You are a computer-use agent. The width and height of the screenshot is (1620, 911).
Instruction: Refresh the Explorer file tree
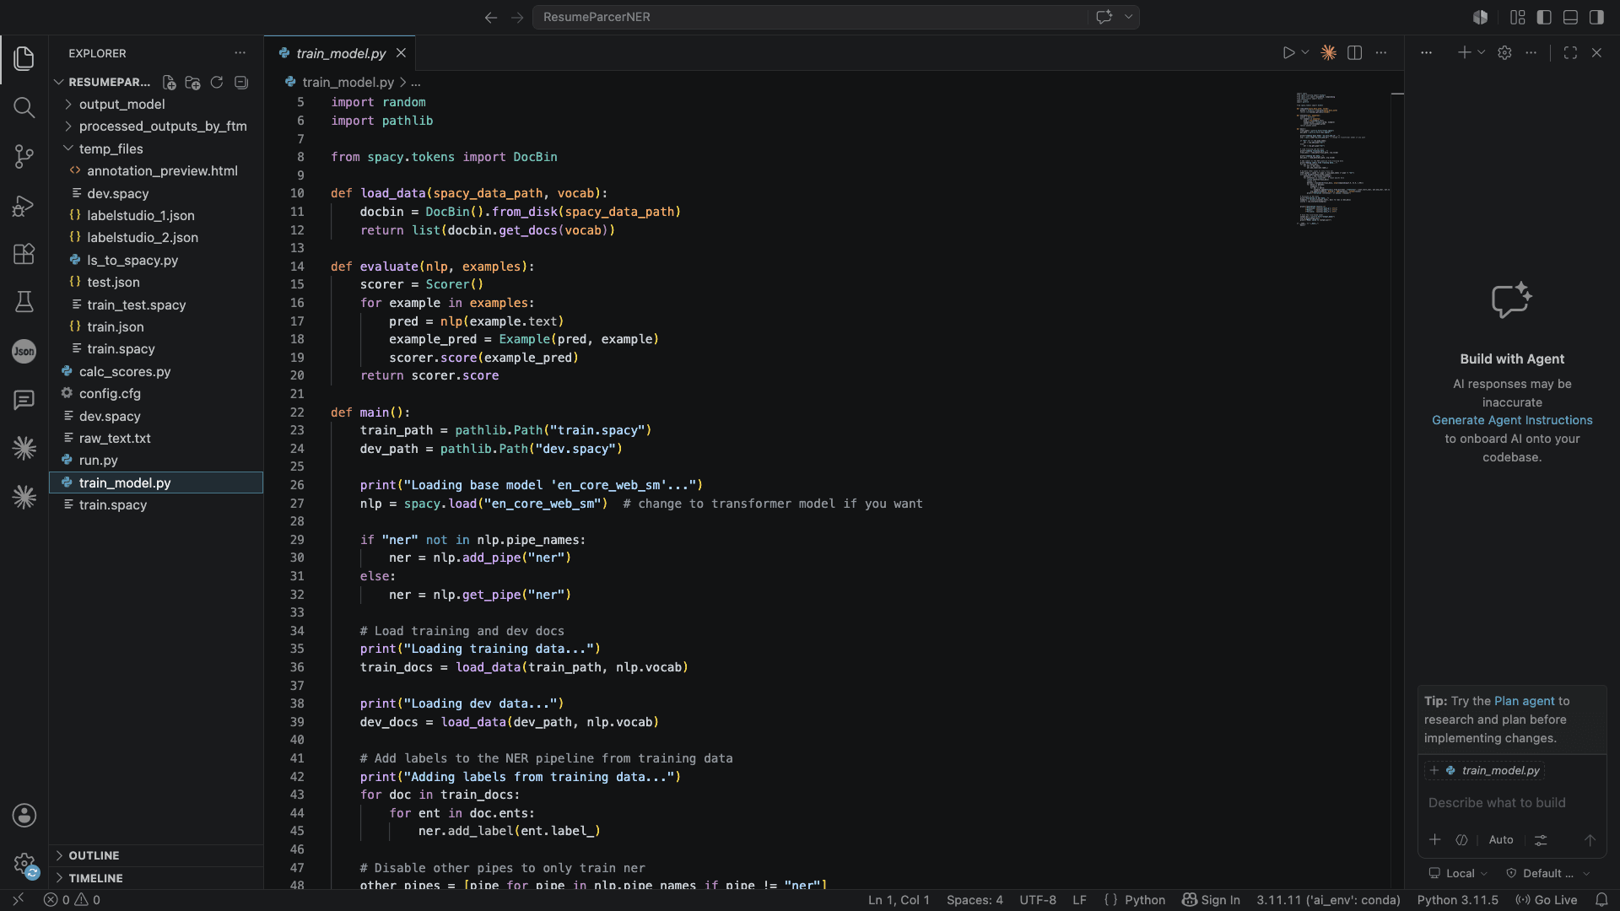(x=217, y=82)
